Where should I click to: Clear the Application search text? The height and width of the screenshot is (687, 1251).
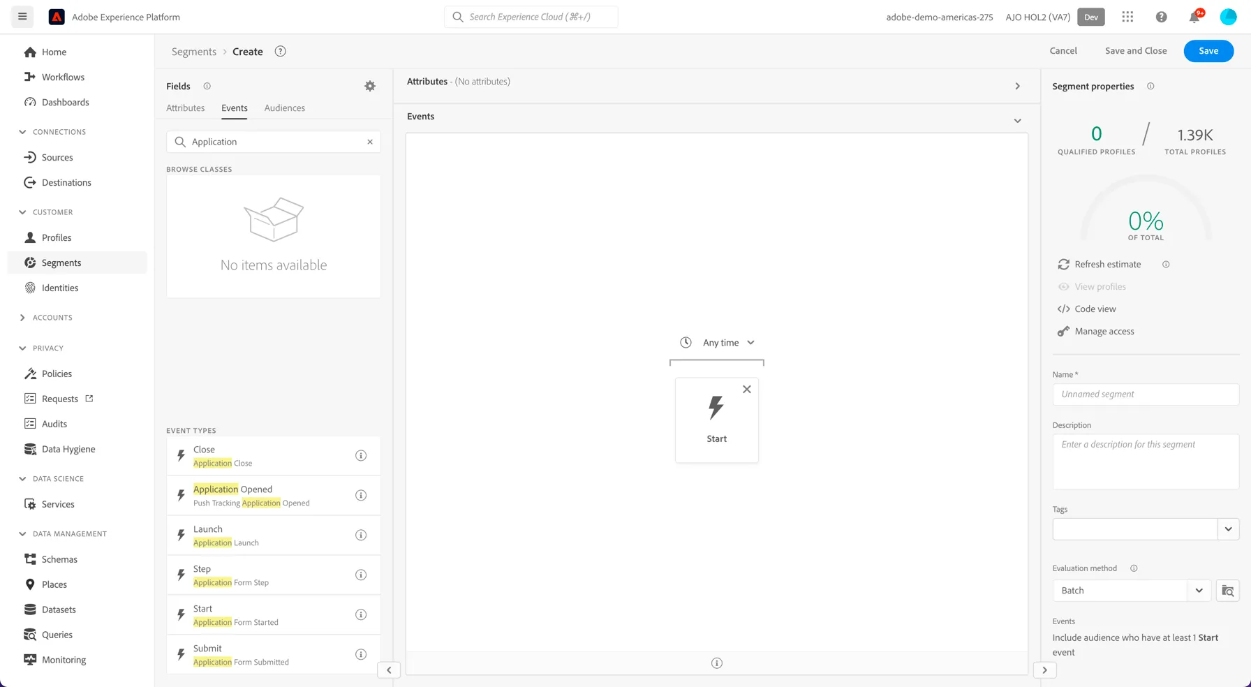370,142
